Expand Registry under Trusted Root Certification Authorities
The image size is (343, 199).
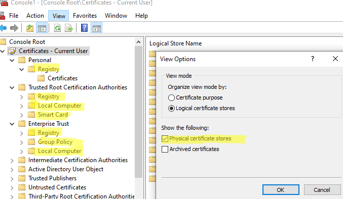point(21,97)
